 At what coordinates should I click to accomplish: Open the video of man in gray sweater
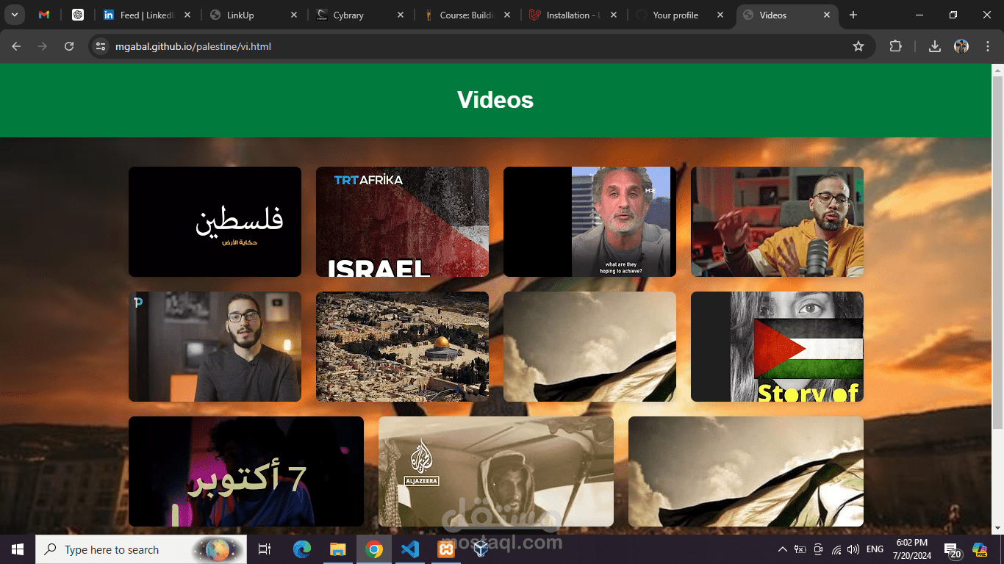pos(215,347)
